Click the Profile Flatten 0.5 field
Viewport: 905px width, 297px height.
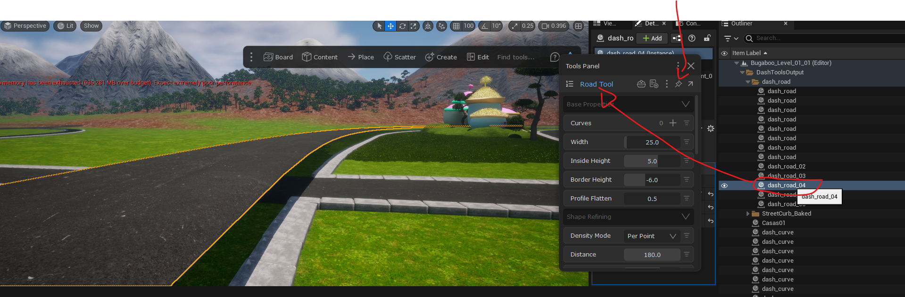(x=652, y=199)
